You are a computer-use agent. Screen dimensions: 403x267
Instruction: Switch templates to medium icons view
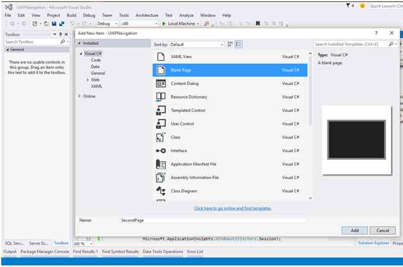point(230,44)
